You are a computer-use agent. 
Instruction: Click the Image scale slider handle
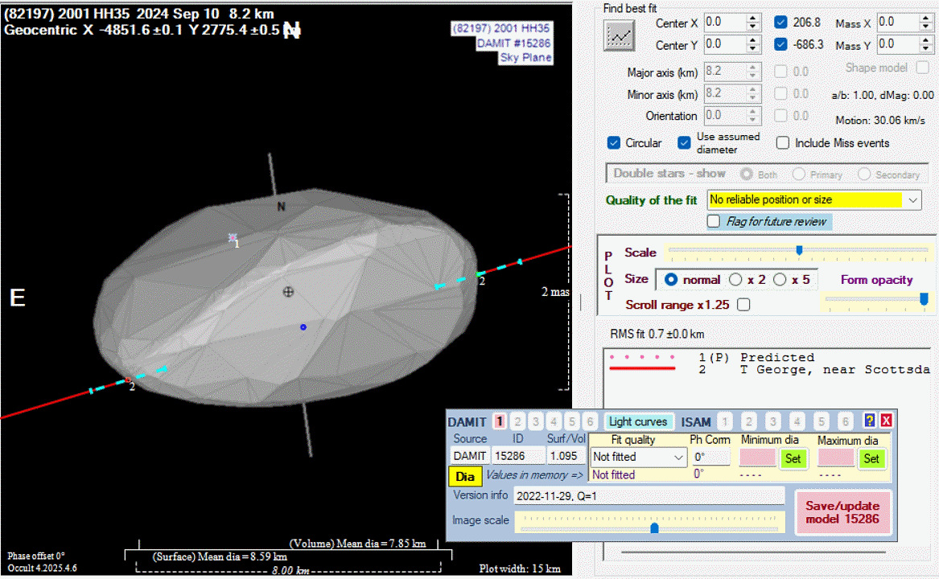pyautogui.click(x=654, y=528)
